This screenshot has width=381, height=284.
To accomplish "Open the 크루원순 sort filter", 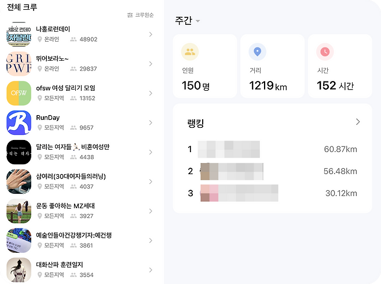I will click(x=141, y=15).
